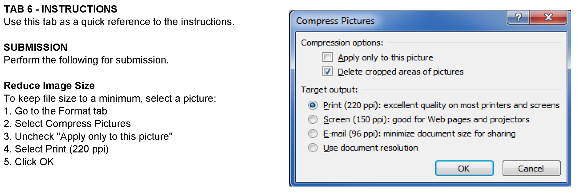Select E-mail (96 ppi) radio option
581x195 pixels.
point(313,133)
